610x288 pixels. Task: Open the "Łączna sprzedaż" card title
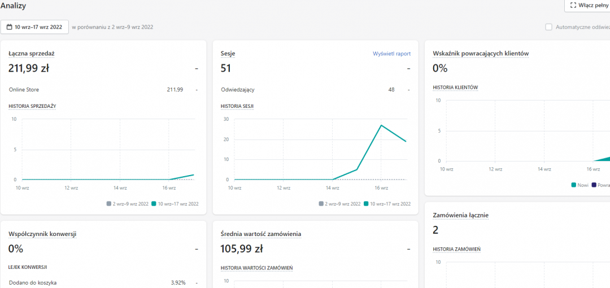[x=31, y=54]
